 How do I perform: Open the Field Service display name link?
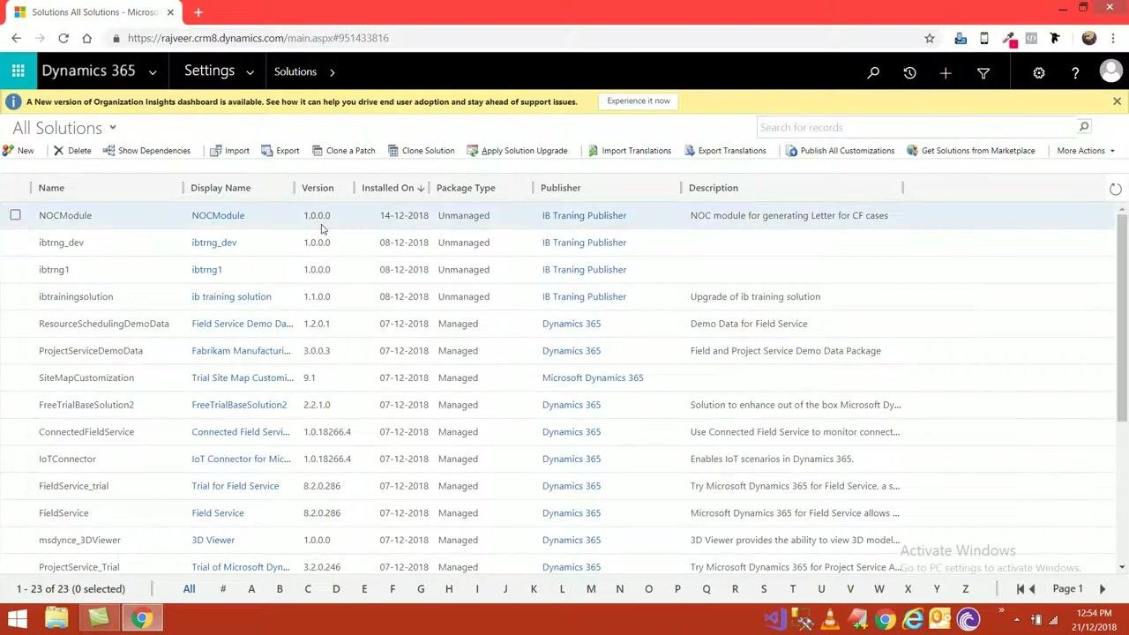[x=218, y=513]
